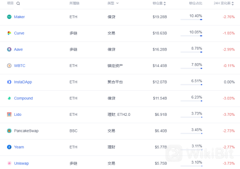Open the Compound project link
This screenshot has width=240, height=169.
coord(23,98)
